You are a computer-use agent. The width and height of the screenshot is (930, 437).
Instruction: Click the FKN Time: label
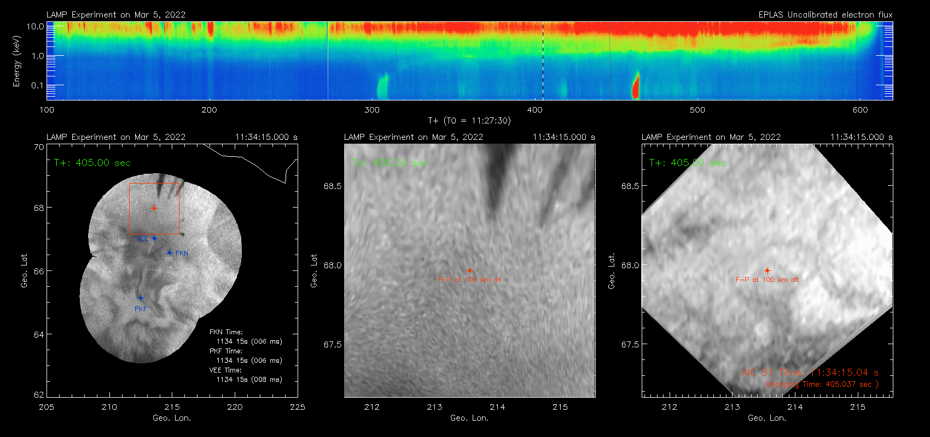click(225, 332)
